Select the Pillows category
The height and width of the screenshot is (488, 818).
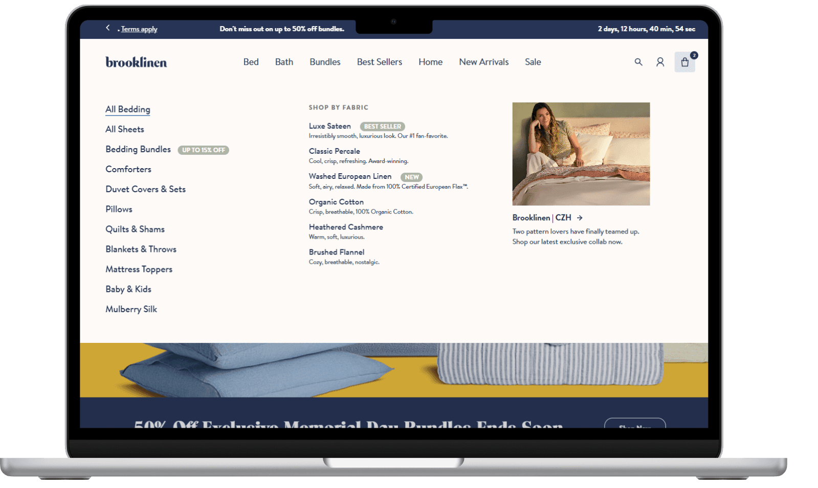pos(119,209)
